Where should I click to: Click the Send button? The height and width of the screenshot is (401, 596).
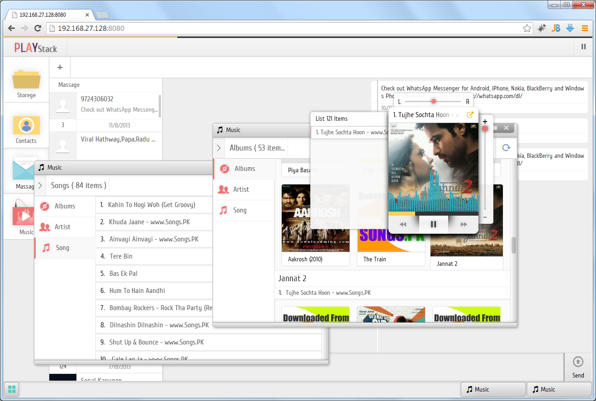tap(578, 367)
